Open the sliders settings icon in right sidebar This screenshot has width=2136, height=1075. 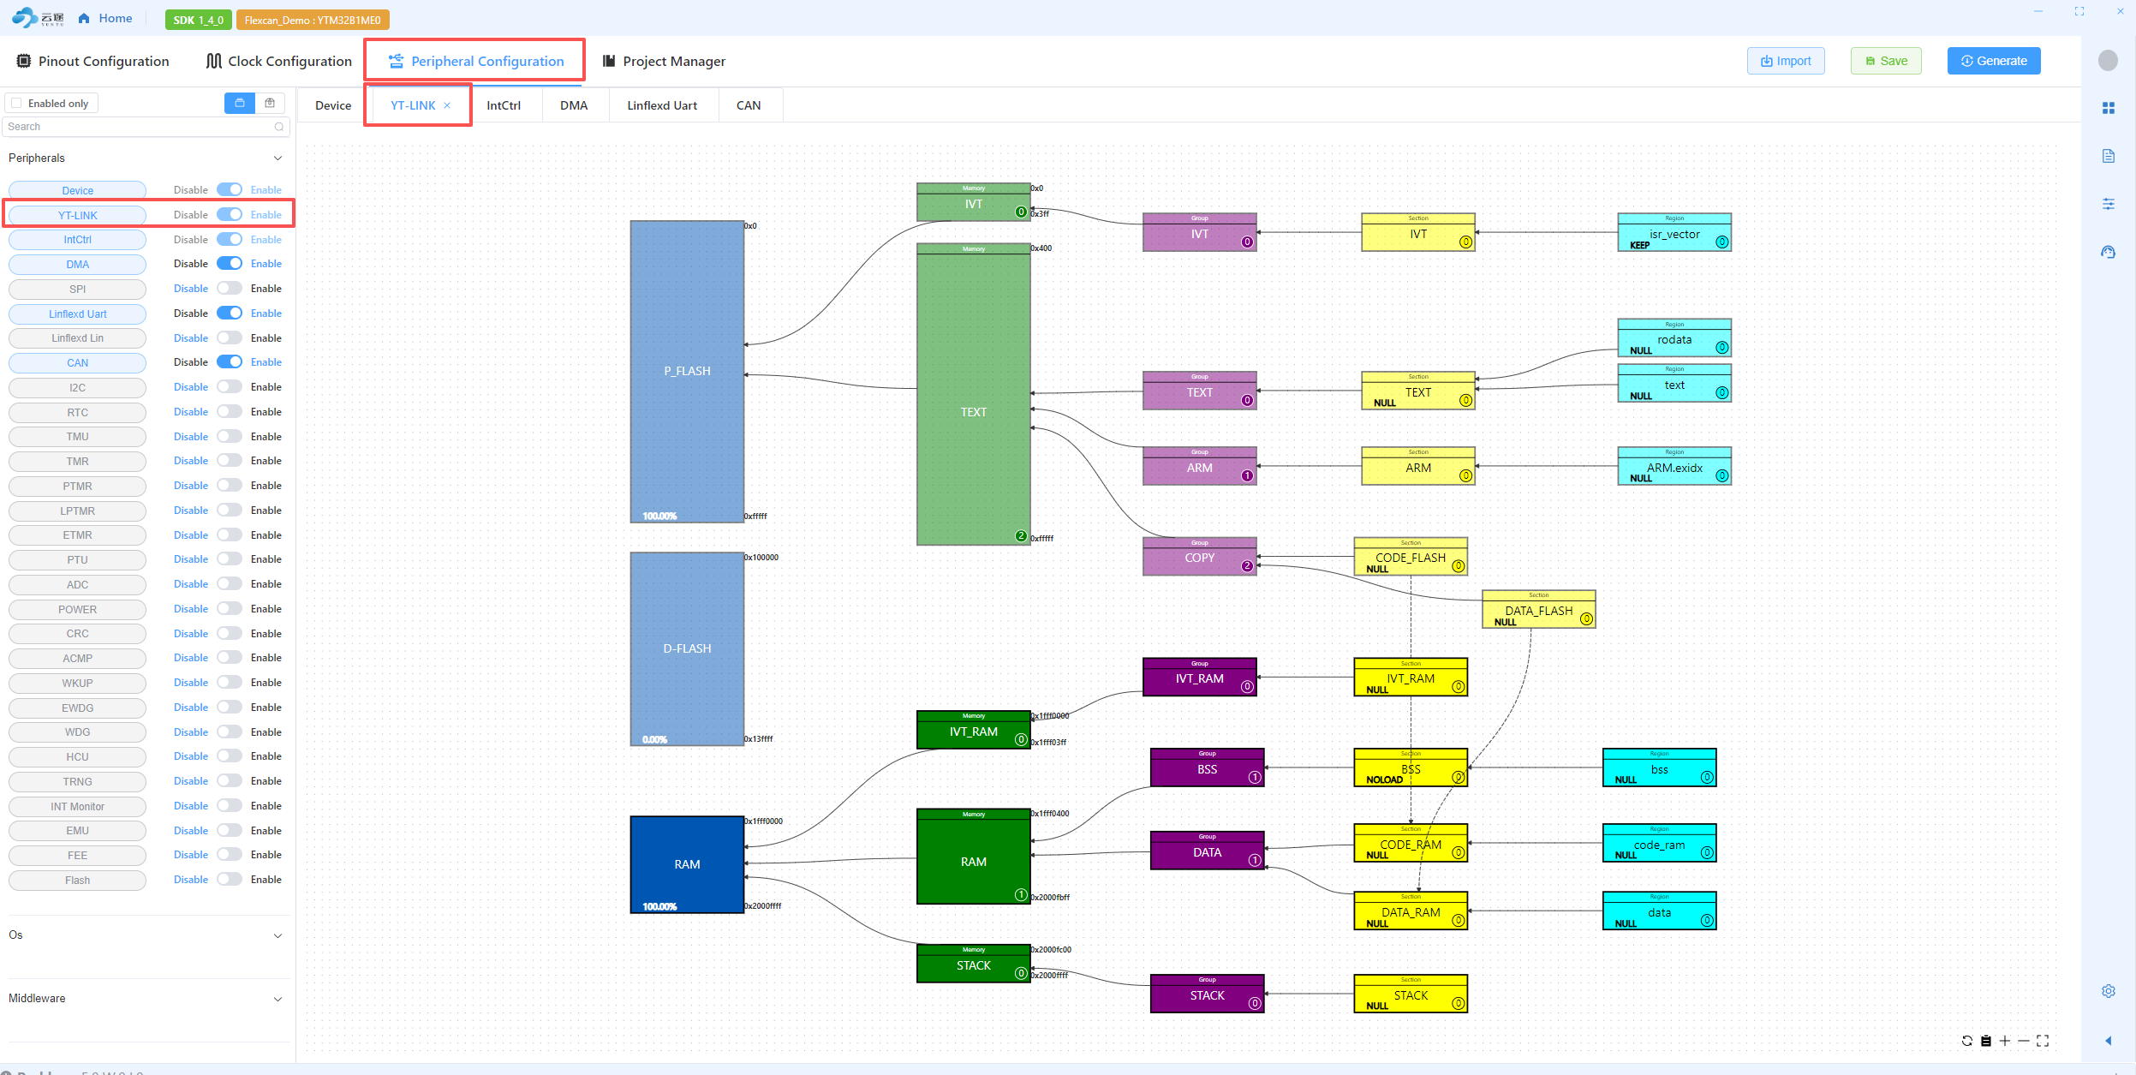click(2109, 204)
